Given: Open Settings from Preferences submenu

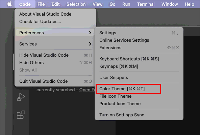Looking at the screenshot, I should point(139,33).
